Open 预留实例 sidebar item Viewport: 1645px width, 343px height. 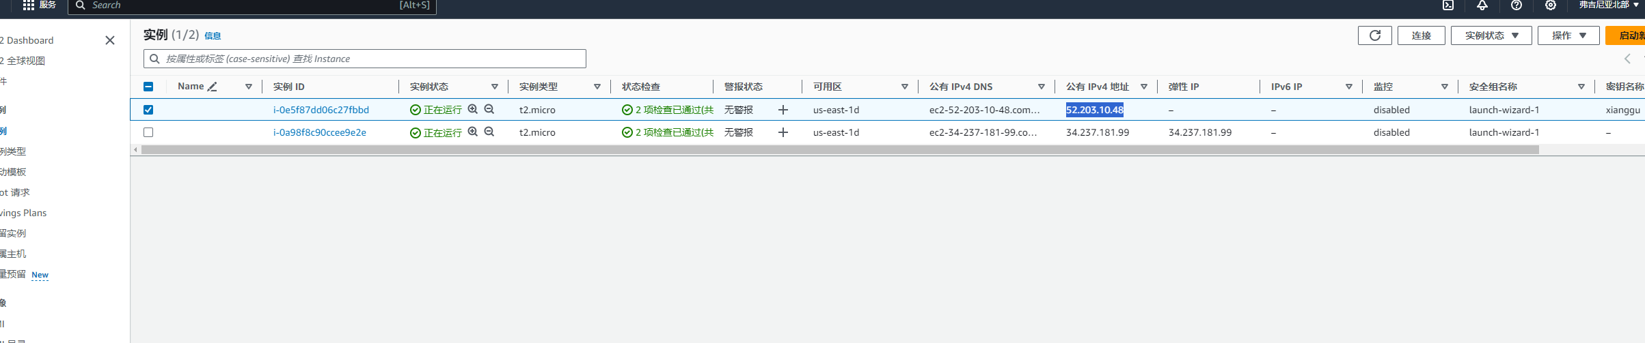13,233
